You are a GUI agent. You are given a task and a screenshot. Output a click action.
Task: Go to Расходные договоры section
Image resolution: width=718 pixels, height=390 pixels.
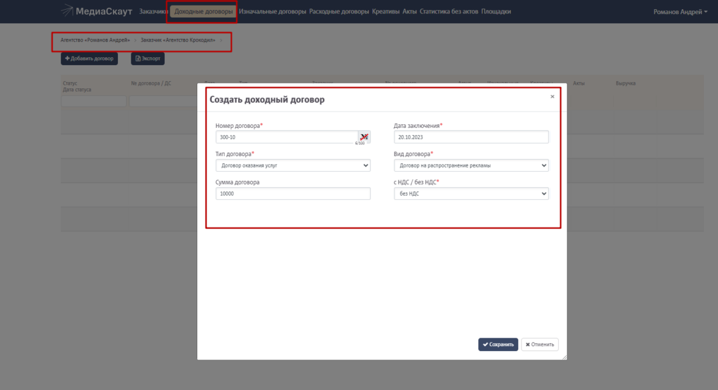(339, 12)
